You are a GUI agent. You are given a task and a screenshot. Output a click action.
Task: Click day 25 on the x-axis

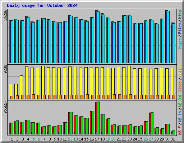140,139
